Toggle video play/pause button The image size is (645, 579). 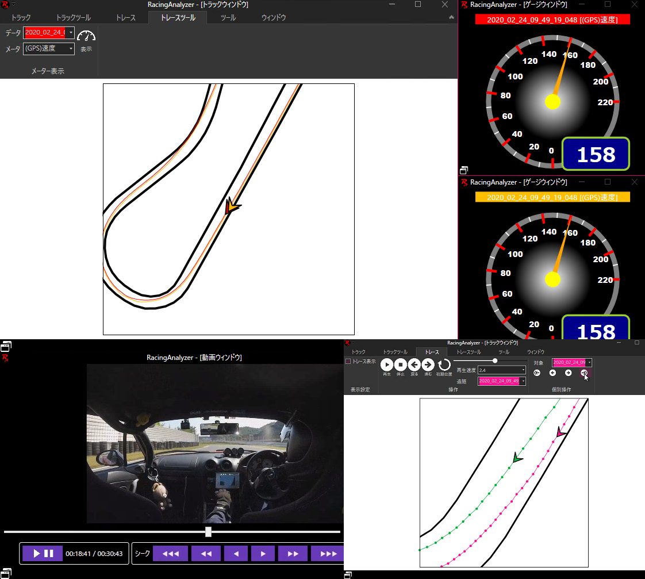tap(43, 554)
